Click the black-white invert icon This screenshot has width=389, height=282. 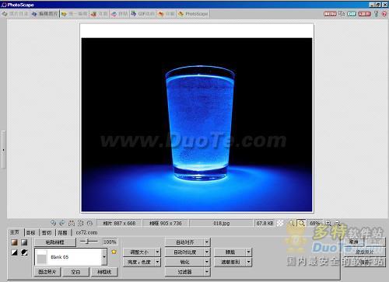(14, 252)
